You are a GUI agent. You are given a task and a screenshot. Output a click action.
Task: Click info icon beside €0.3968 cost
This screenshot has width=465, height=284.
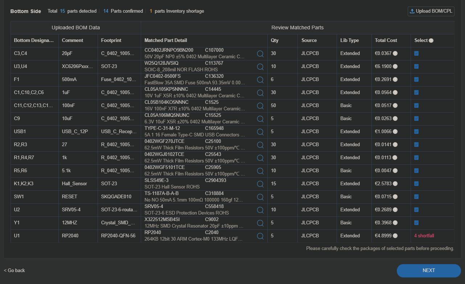coord(395,223)
